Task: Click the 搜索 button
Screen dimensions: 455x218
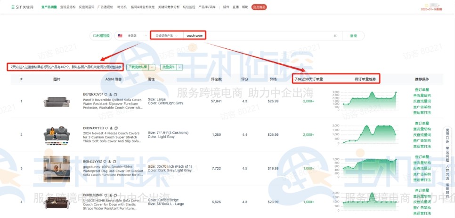Action: [353, 36]
